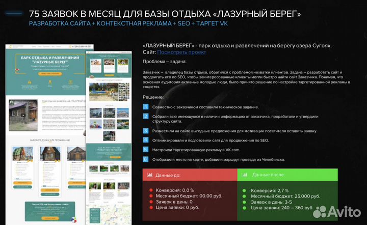Click the "Решение:" heading
The width and height of the screenshot is (367, 225).
(x=153, y=97)
